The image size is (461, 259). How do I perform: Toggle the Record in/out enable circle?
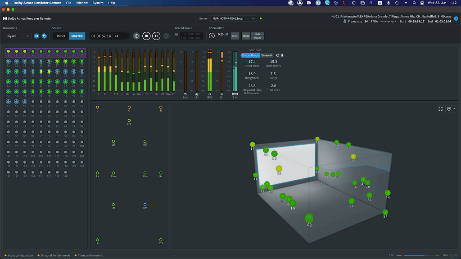176,35
